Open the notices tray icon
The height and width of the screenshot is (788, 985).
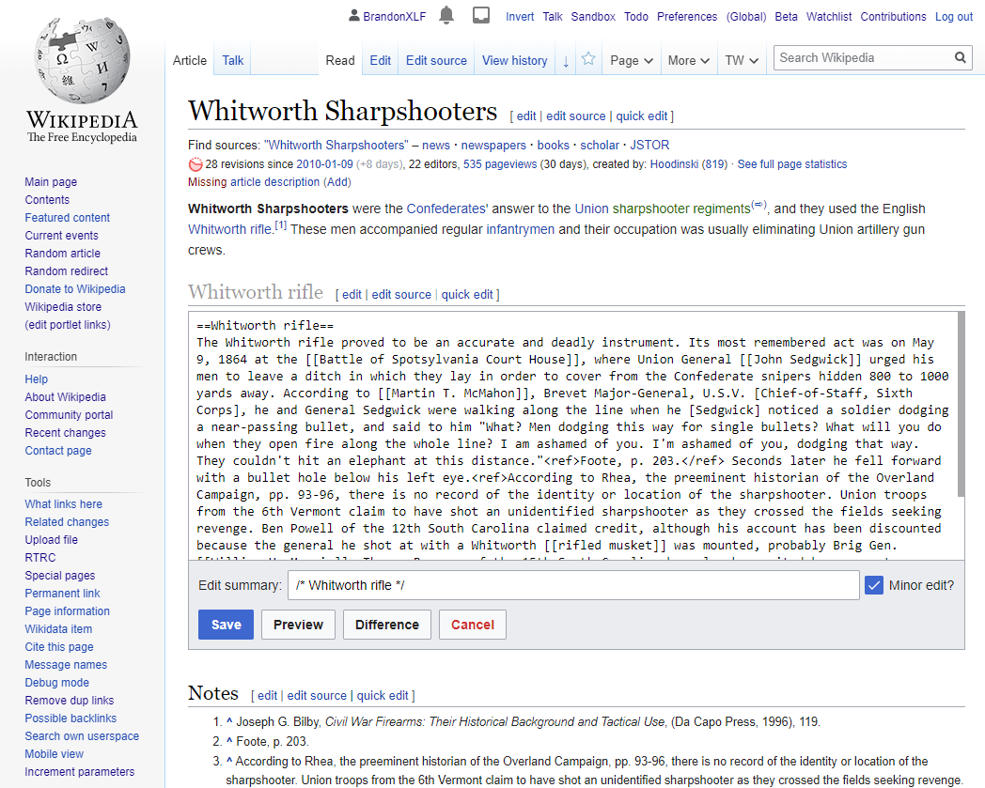click(x=481, y=15)
